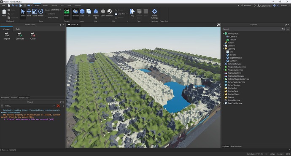Viewport: 291px width, 156px height.
Task: Toggle the Collisions checkbox
Action: tap(46, 14)
